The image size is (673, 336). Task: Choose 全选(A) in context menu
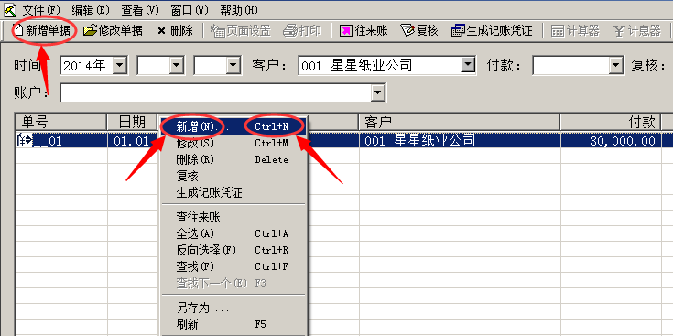tap(233, 233)
